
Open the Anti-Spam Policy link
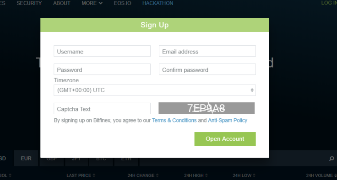tap(228, 120)
